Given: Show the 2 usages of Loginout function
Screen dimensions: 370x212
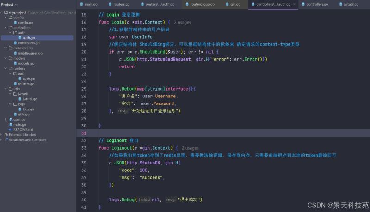Looking at the screenshot, I should 190,148.
